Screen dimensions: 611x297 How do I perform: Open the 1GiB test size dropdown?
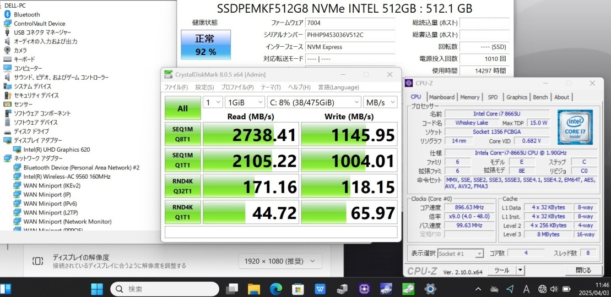click(x=245, y=102)
